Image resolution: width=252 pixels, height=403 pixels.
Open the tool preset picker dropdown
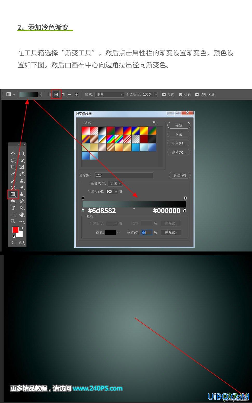click(14, 95)
